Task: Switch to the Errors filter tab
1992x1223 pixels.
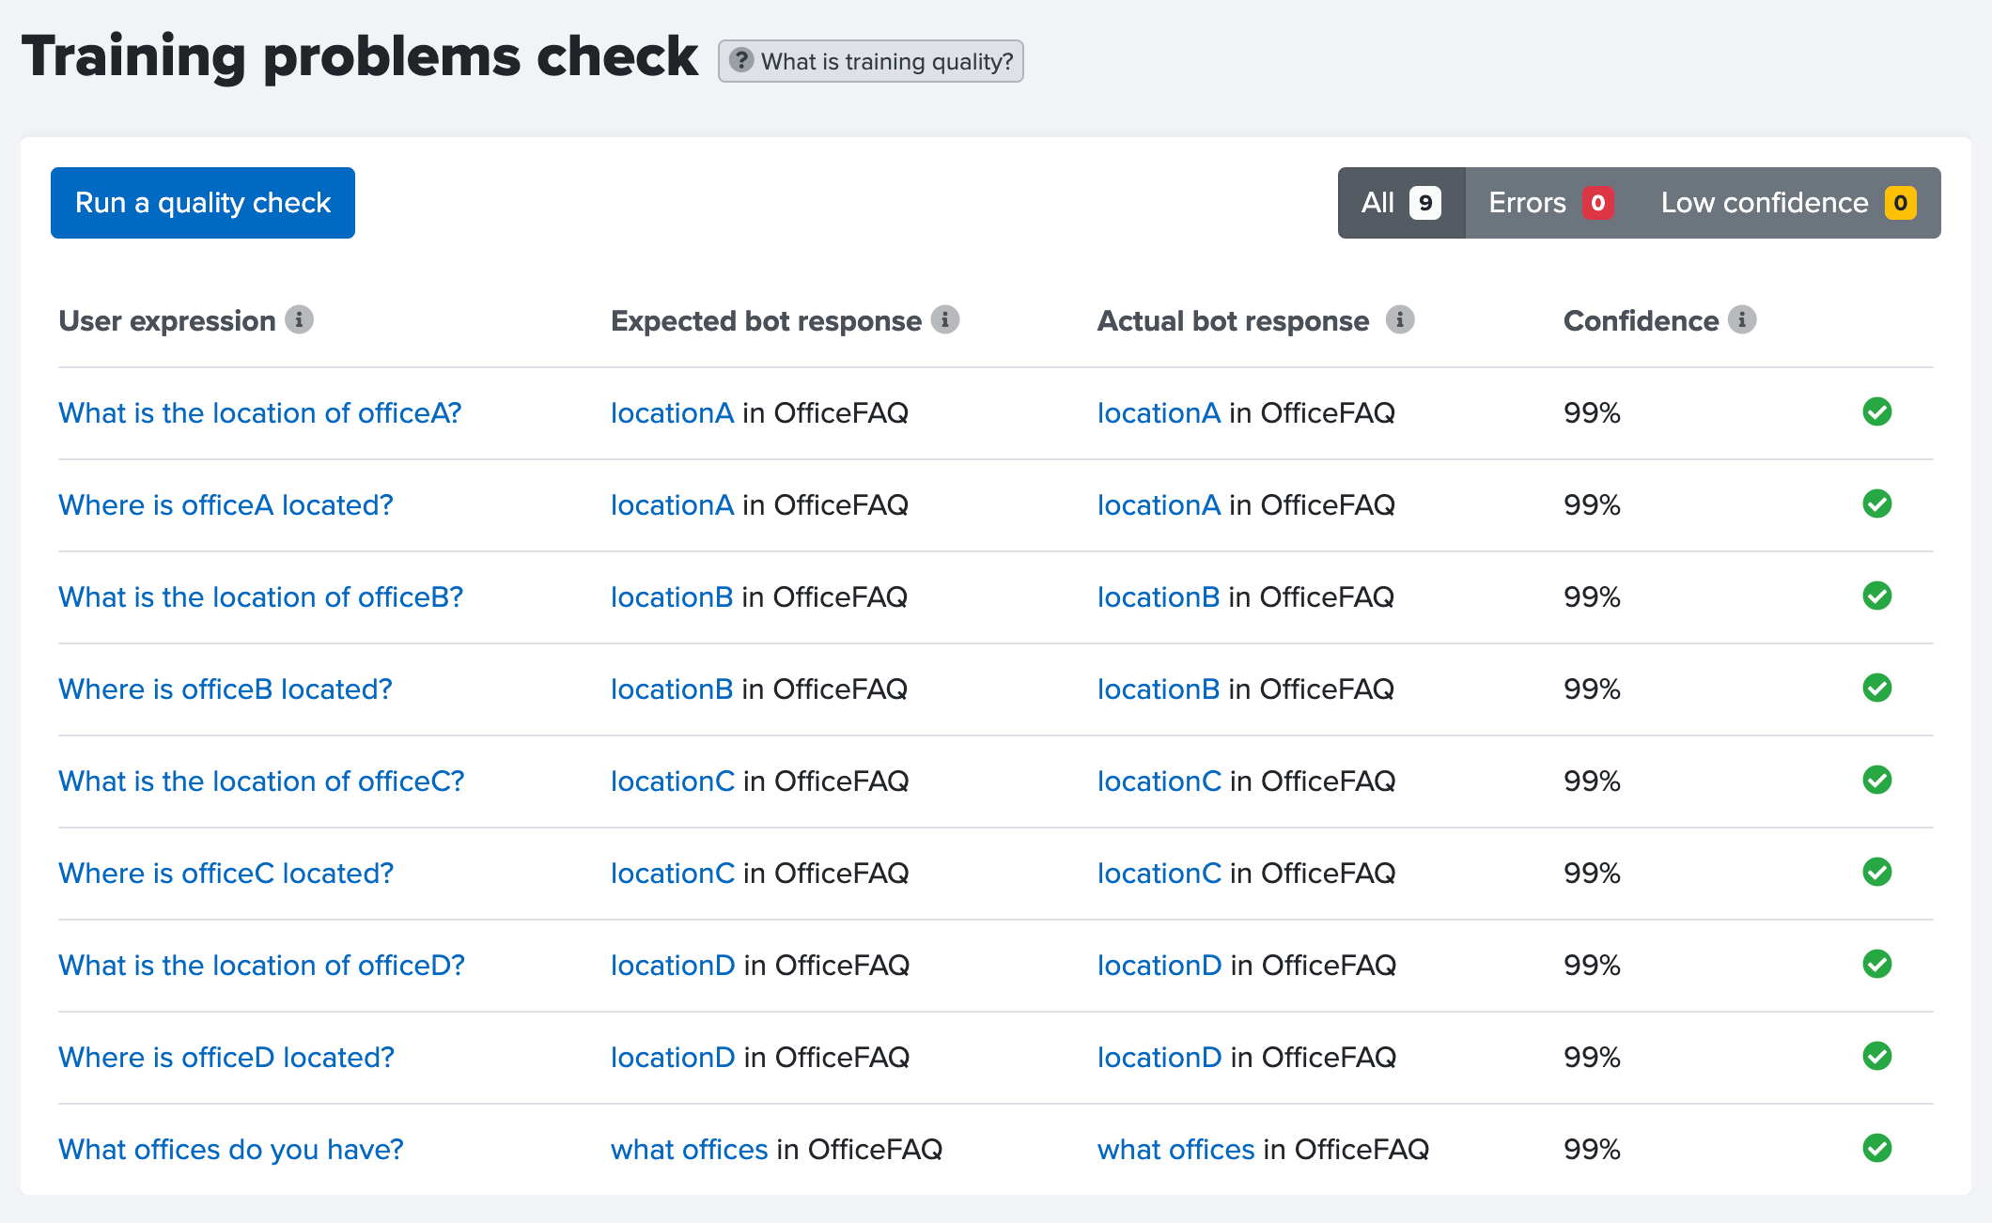Action: (x=1551, y=203)
